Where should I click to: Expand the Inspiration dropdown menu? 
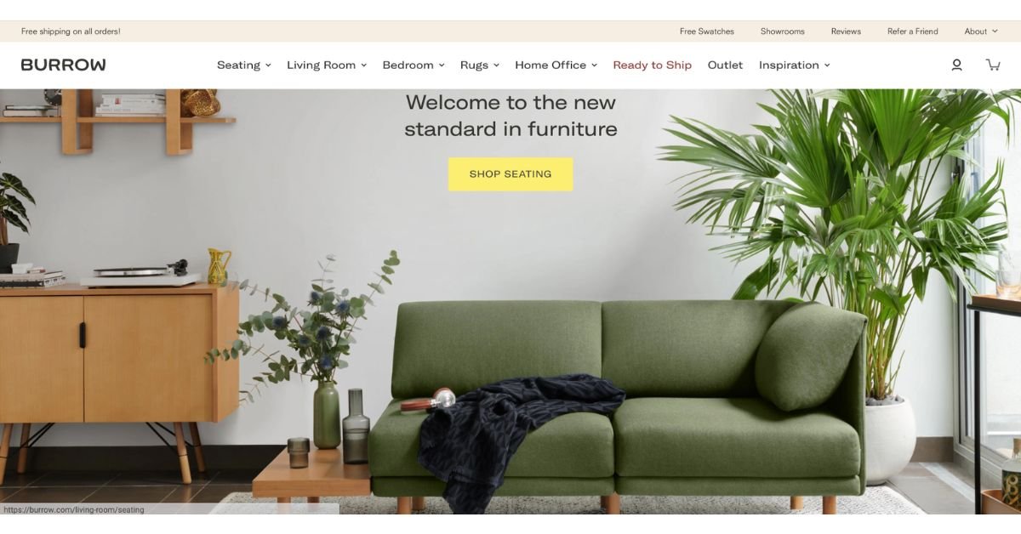coord(795,65)
